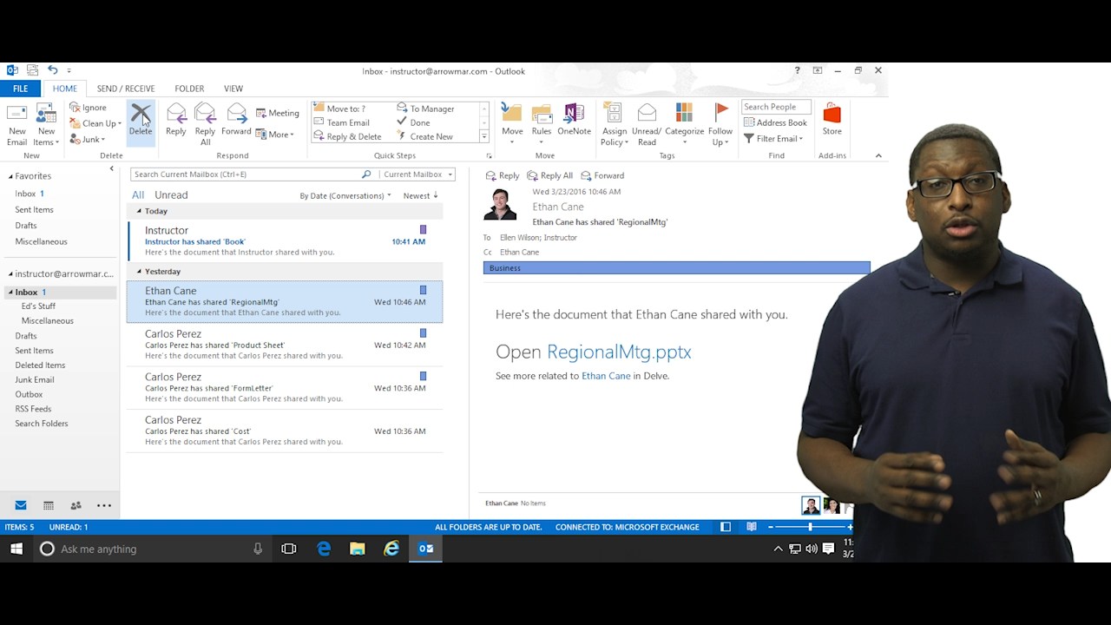
Task: Switch to Mail view icon
Action: pyautogui.click(x=21, y=505)
